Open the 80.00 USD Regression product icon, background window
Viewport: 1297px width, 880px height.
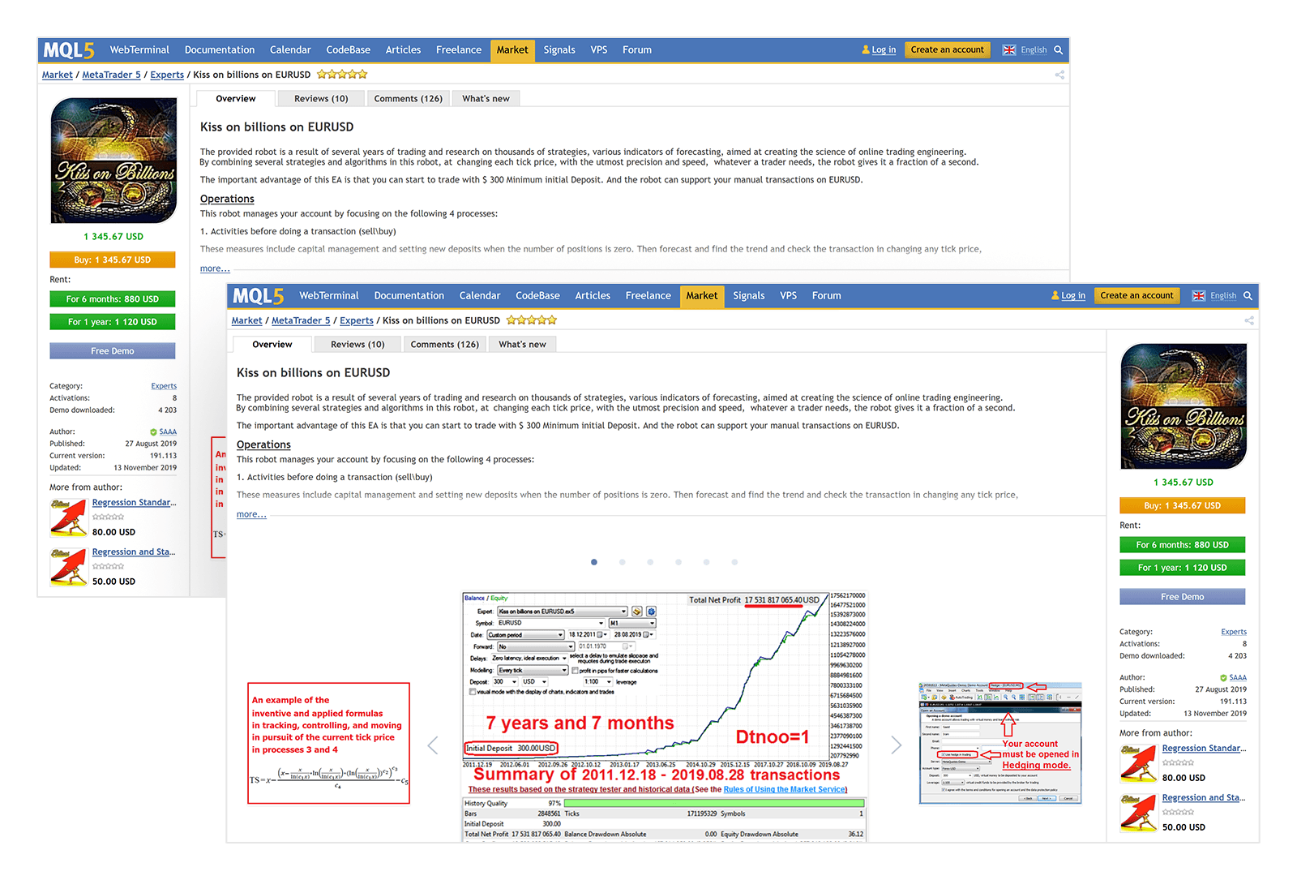click(68, 517)
